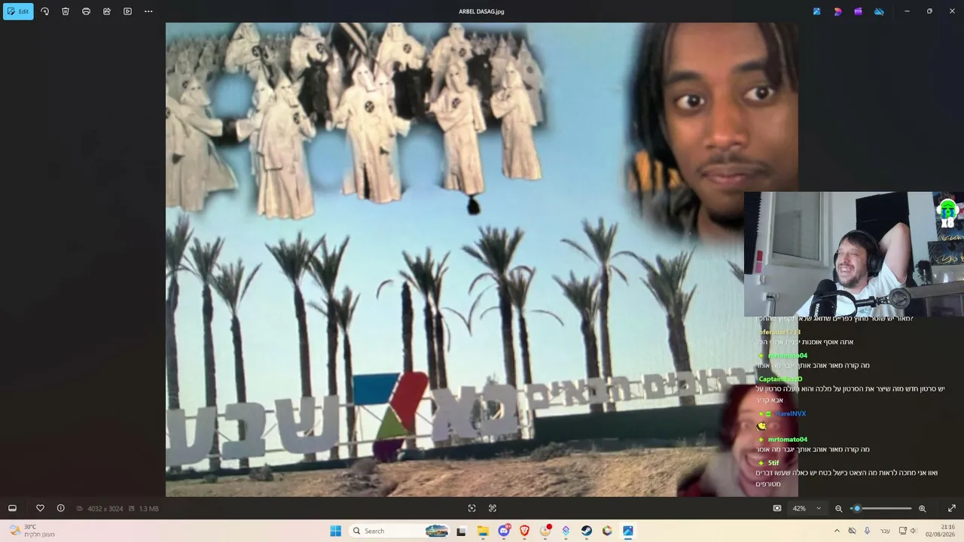Scan for QR codes with the status bar icon
Viewport: 964px width, 542px height.
471,508
